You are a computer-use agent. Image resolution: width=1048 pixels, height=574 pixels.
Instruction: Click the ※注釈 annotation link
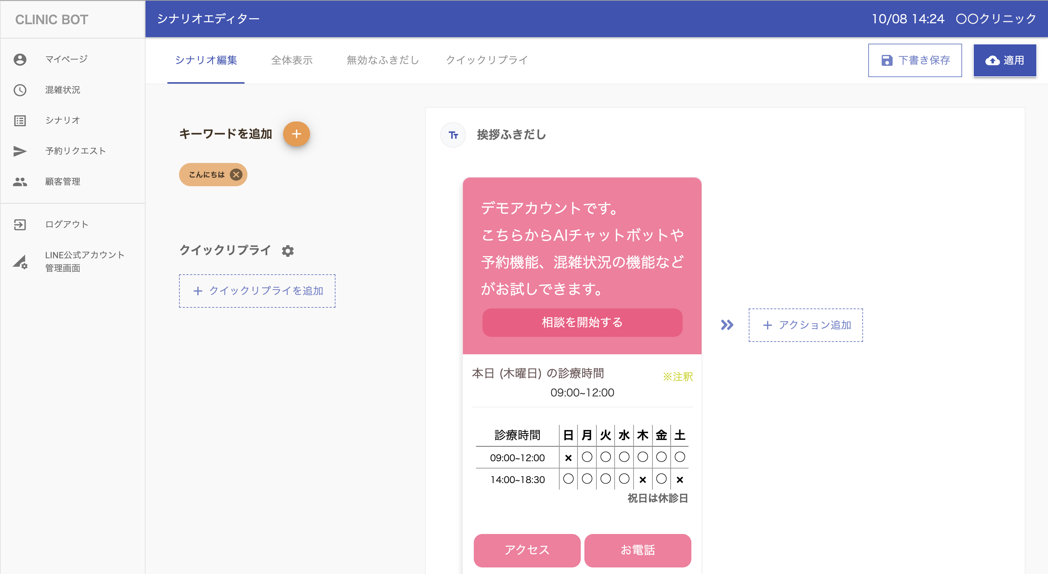point(677,377)
